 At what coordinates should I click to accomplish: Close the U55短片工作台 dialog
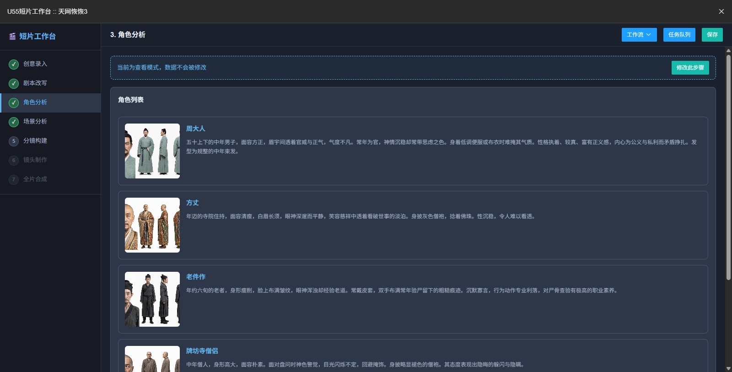(x=721, y=11)
